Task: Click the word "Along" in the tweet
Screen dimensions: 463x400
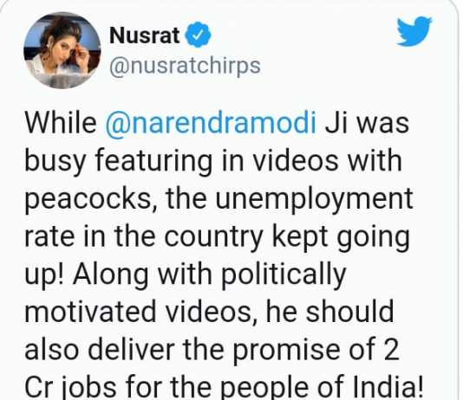Action: (111, 275)
